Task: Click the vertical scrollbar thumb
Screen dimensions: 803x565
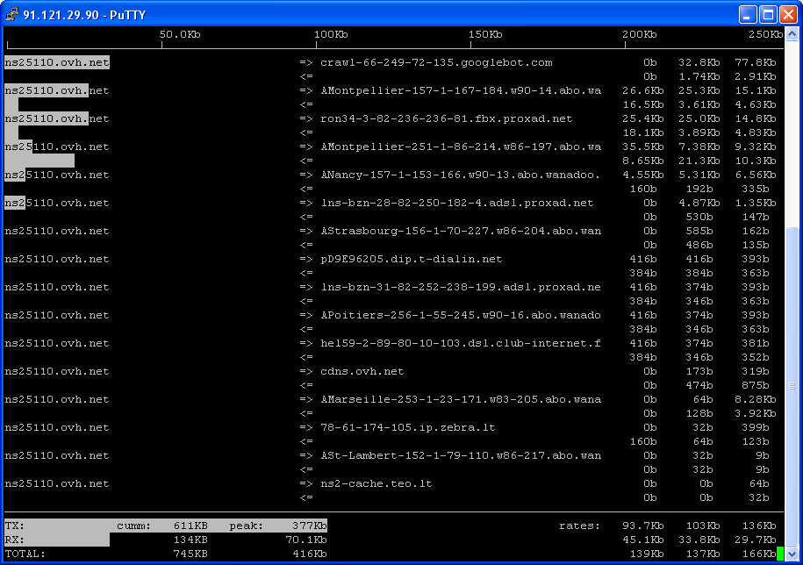Action: [792, 386]
